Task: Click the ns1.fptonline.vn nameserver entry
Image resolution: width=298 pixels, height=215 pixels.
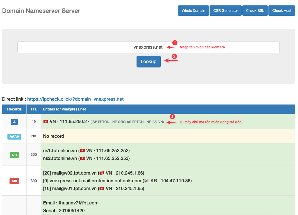Action: pos(86,151)
